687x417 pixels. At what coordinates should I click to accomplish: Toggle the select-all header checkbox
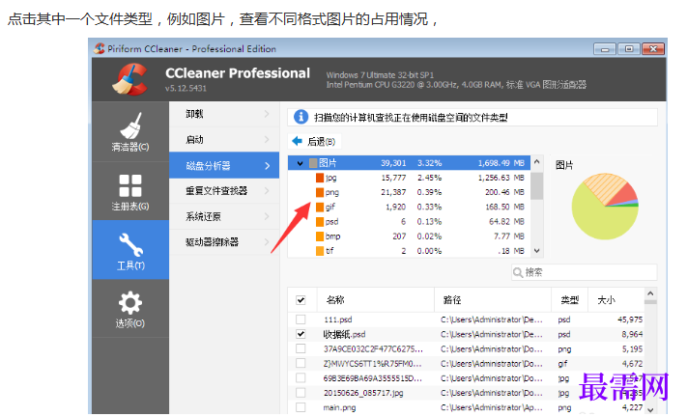(301, 300)
